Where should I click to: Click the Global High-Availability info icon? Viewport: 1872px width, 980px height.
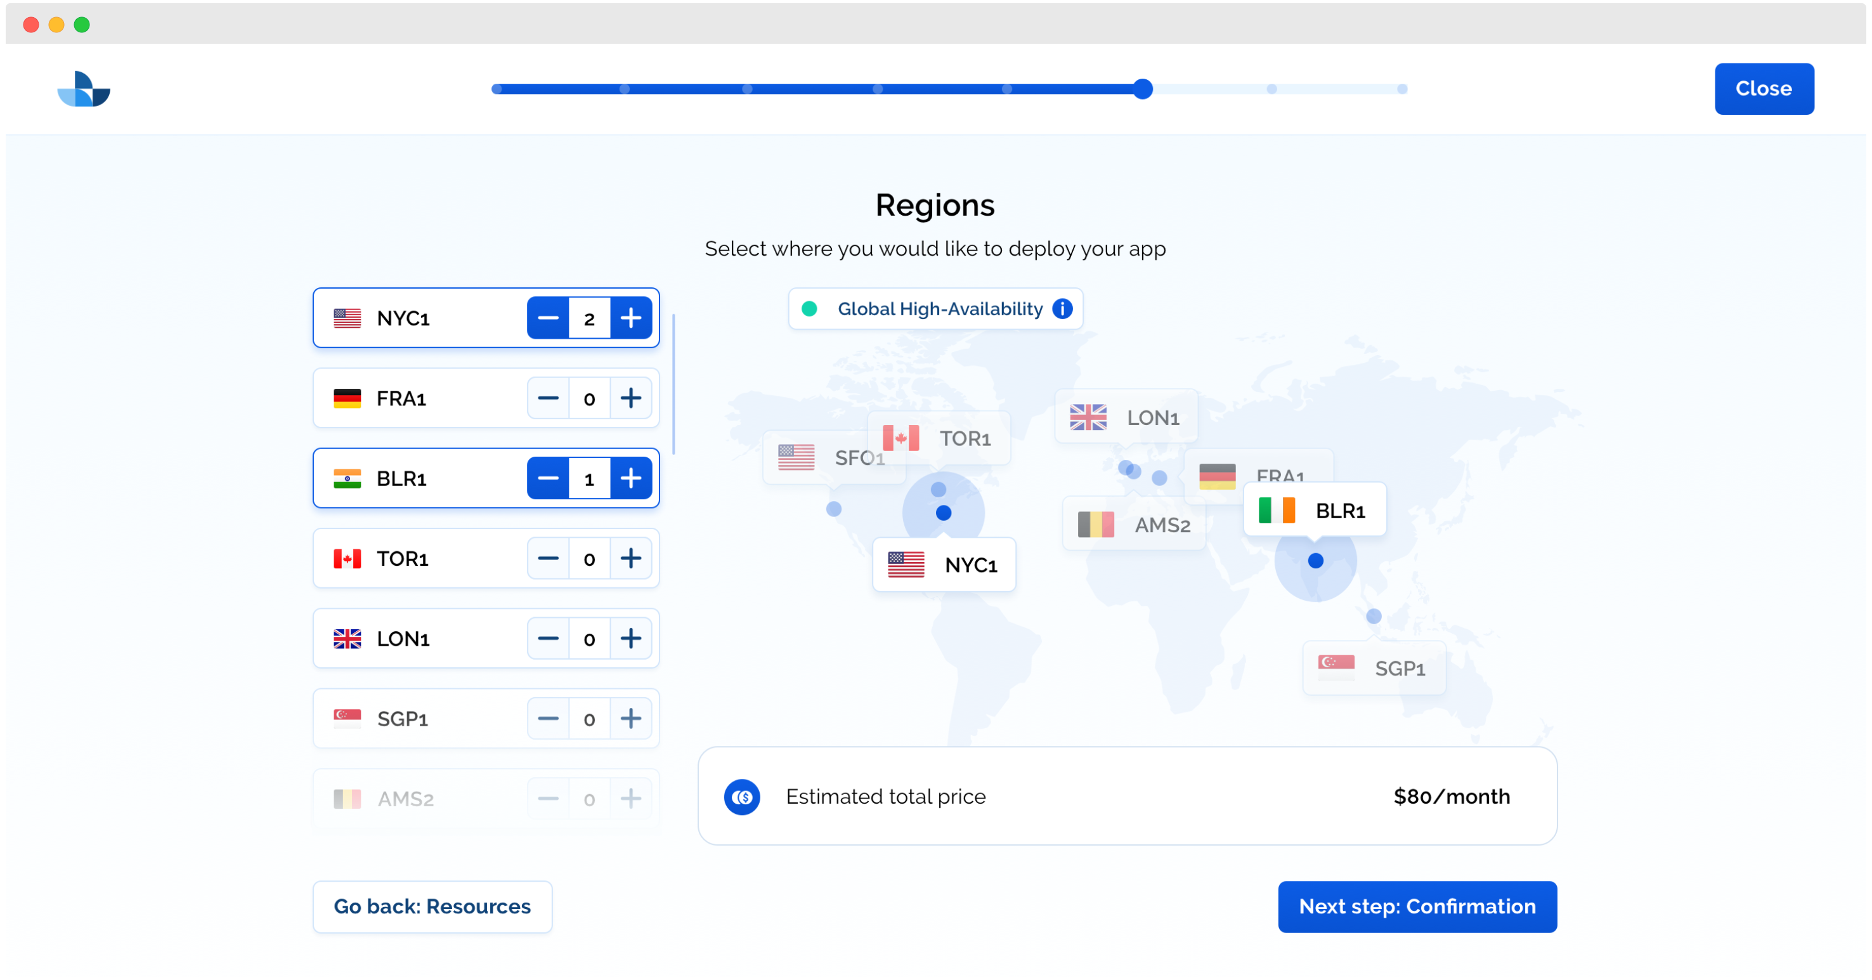(x=1062, y=309)
